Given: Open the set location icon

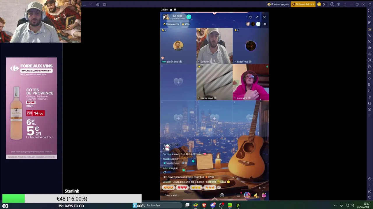Looking at the screenshot, I should (370, 97).
